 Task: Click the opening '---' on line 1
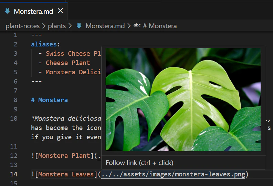coord(36,35)
